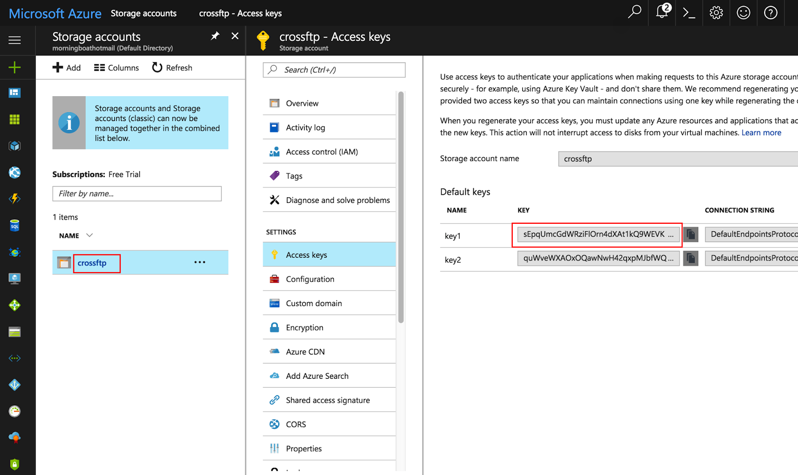798x475 pixels.
Task: Toggle the hamburger menu to collapse sidebar
Action: tap(14, 40)
